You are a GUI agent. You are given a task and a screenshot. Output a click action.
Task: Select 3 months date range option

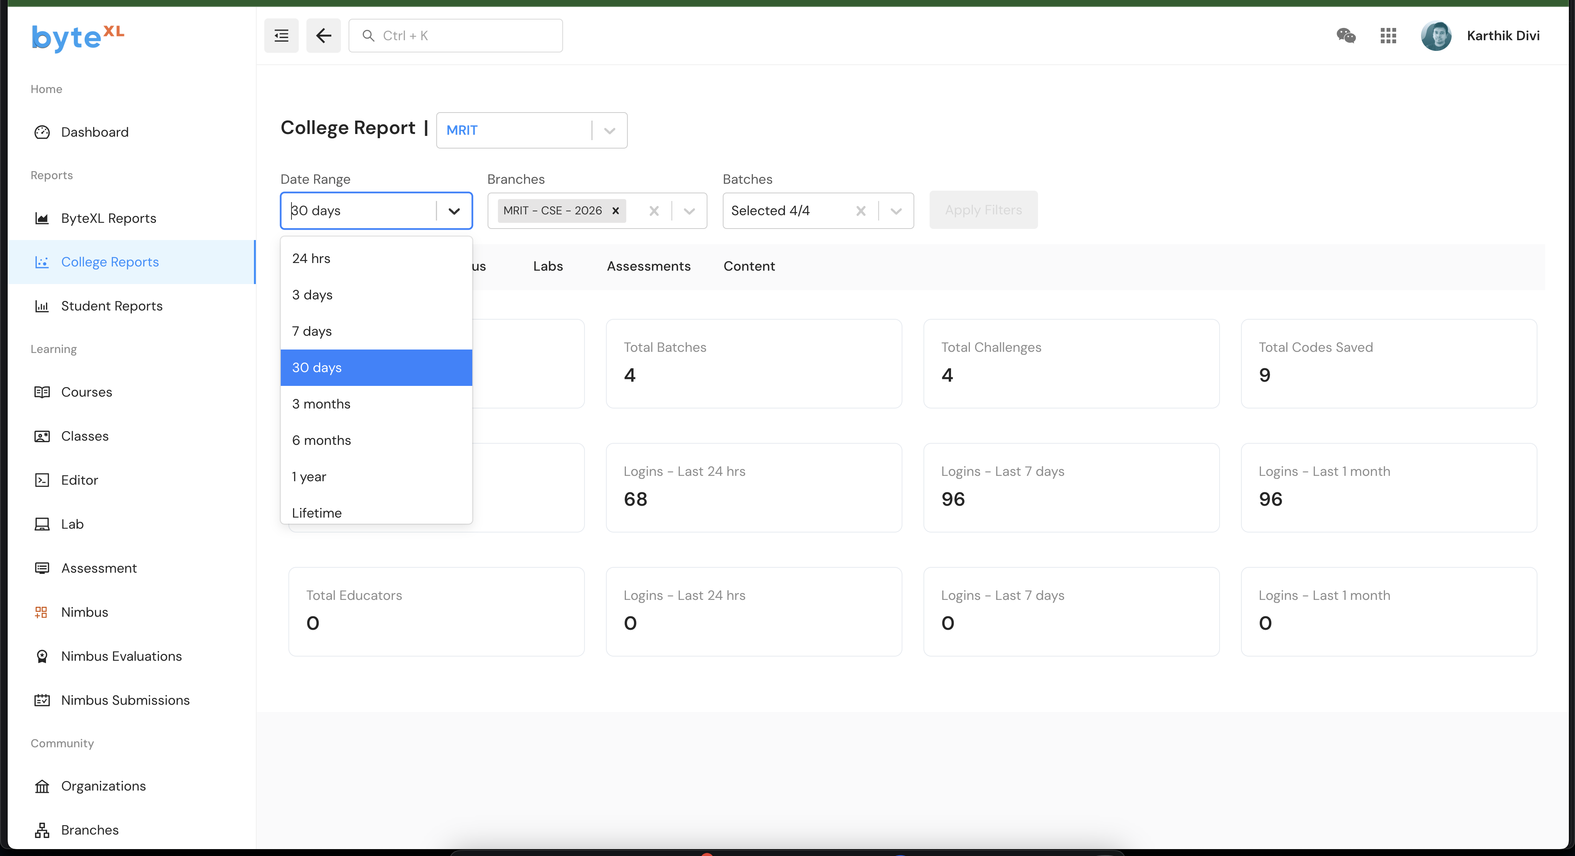click(x=376, y=404)
